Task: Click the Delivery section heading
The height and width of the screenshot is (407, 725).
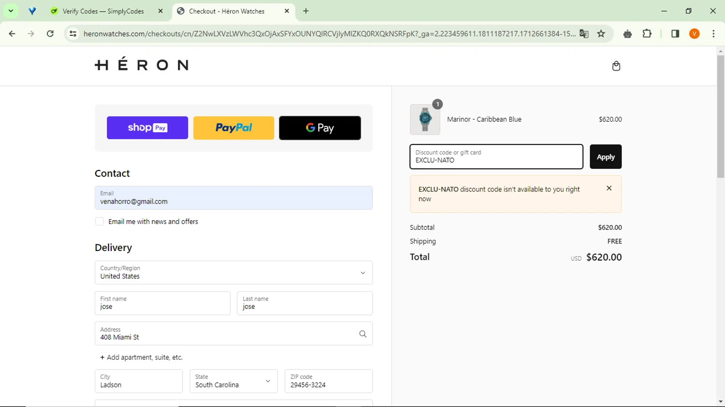Action: click(x=113, y=248)
